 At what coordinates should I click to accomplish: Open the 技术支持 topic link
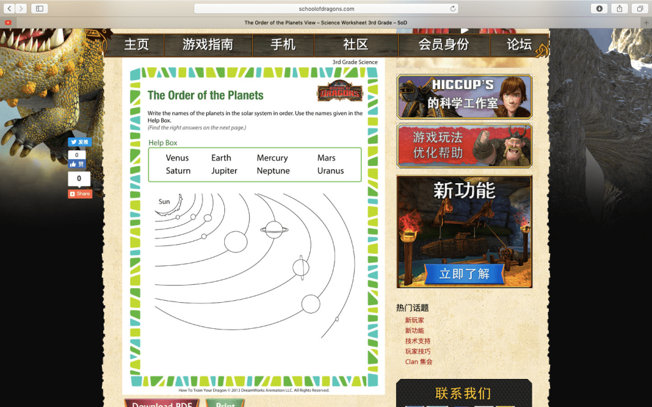418,341
